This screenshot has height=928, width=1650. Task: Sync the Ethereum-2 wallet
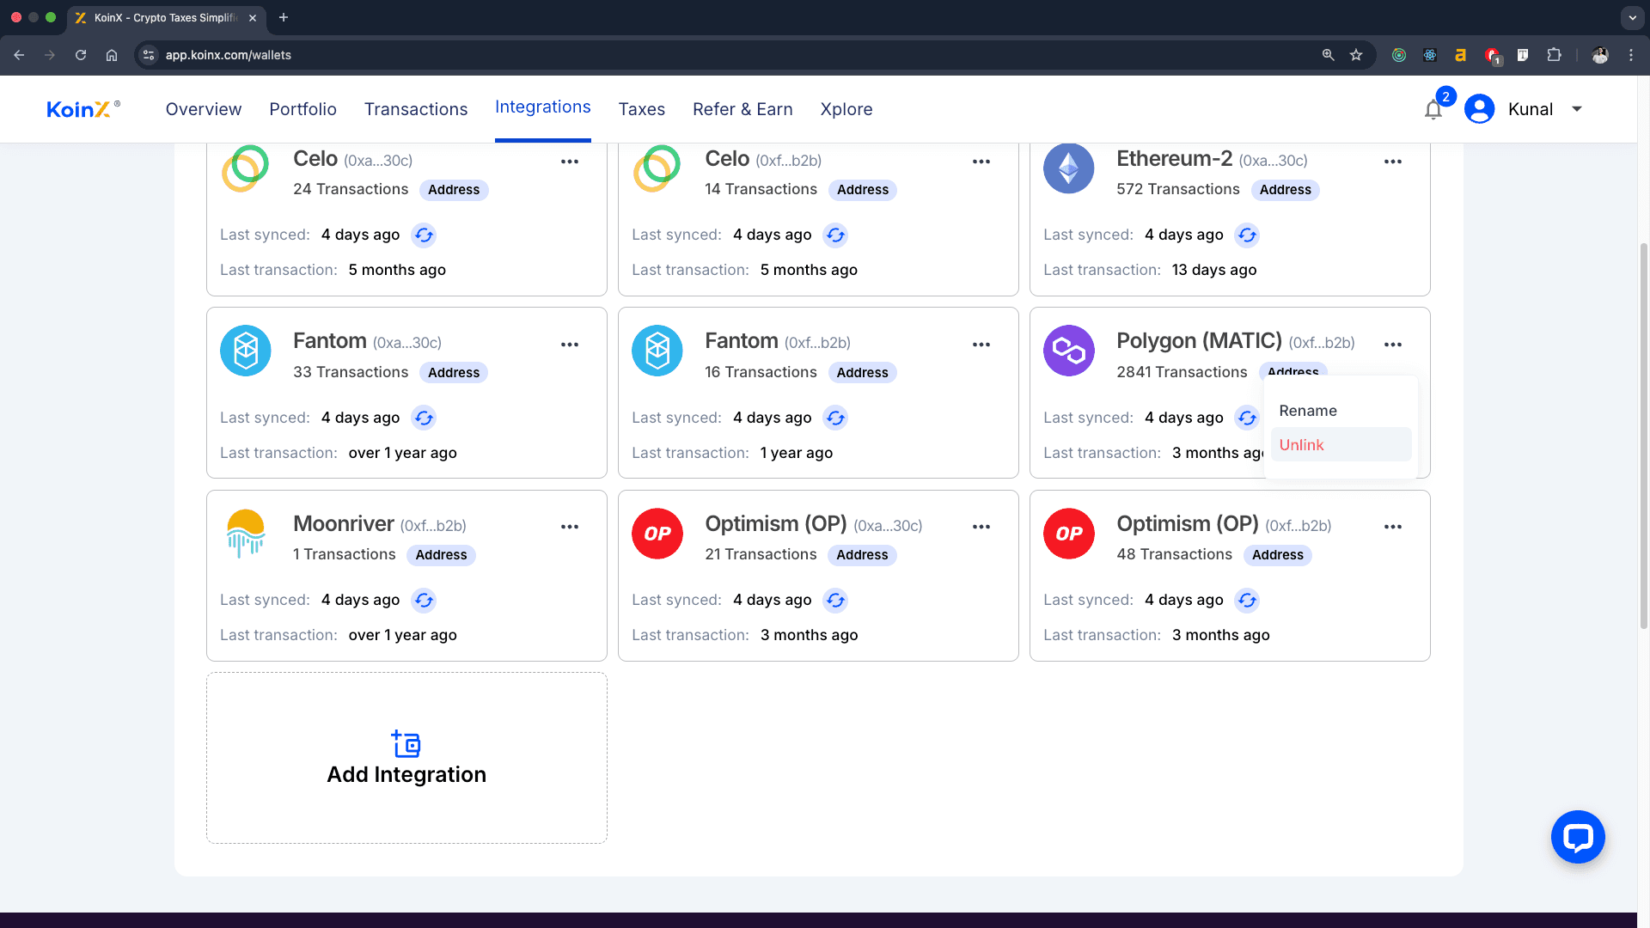click(1247, 235)
